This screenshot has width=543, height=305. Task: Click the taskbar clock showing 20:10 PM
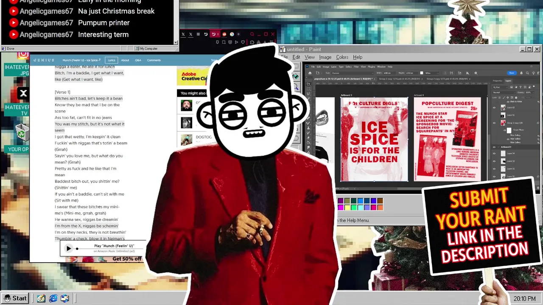coord(524,299)
